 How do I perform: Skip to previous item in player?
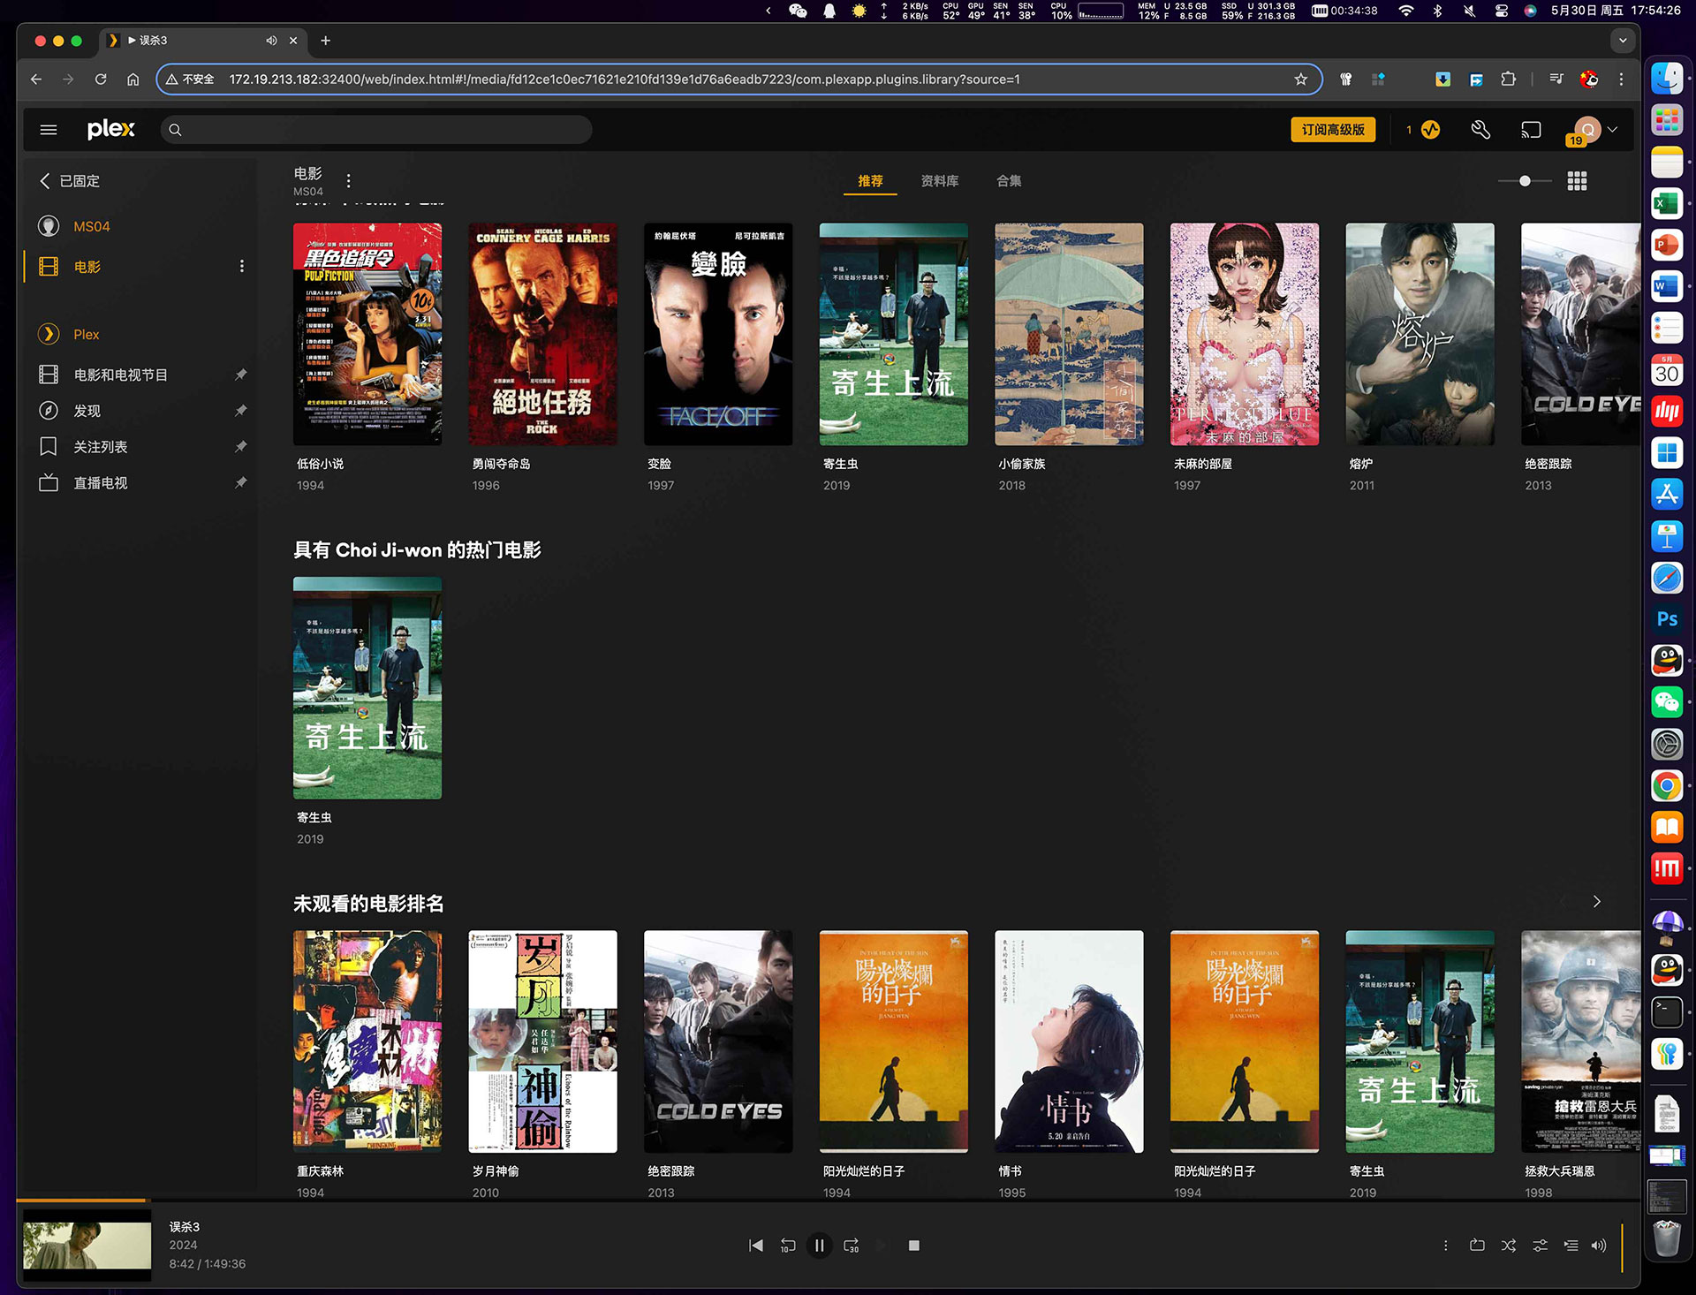[755, 1246]
